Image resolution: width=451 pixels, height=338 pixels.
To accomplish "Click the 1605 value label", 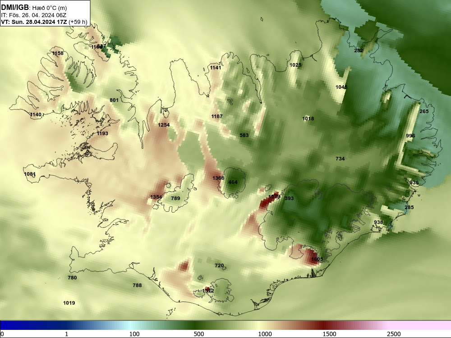I will [317, 259].
